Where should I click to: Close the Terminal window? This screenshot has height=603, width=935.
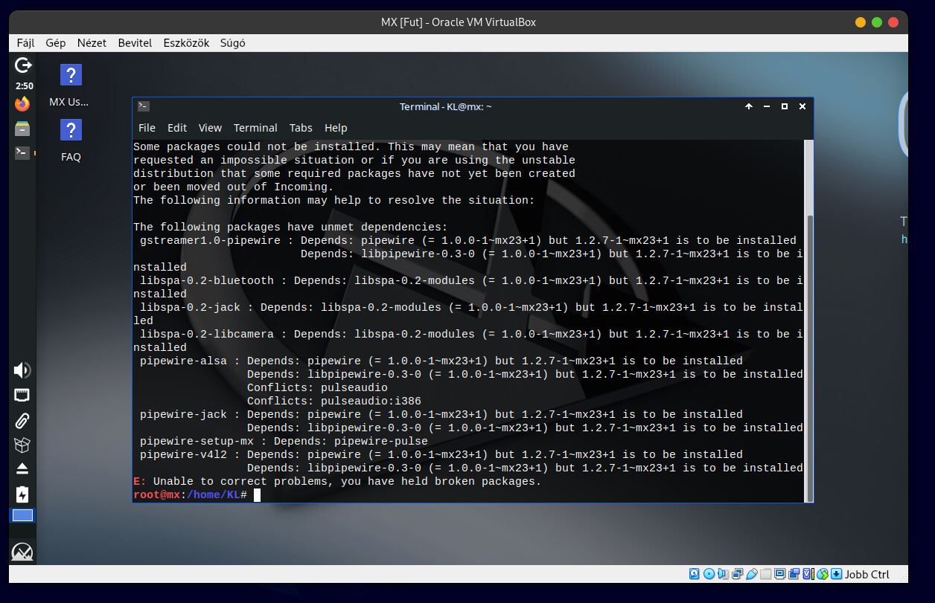click(x=802, y=106)
